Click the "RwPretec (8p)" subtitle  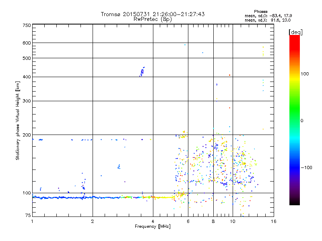click(x=153, y=19)
